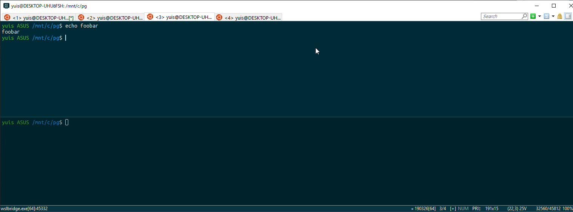Click the 100% zoom indicator in status bar
573x212 pixels.
click(x=568, y=209)
